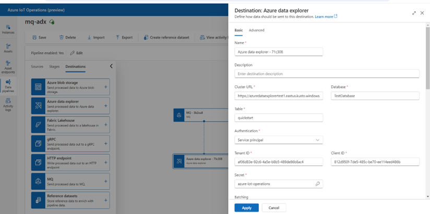Viewport: 430px width, 214px height.
Task: Click the Edit pencil button
Action: 77,53
